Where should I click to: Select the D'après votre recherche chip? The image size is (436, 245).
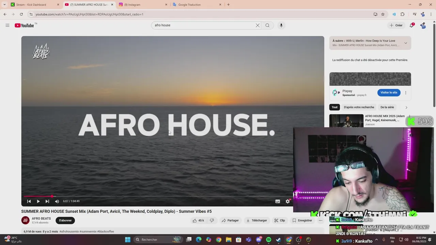359,107
